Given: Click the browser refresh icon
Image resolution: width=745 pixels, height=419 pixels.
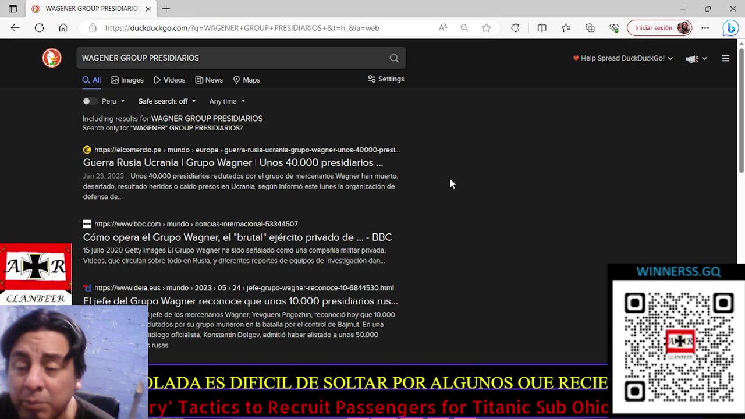Looking at the screenshot, I should point(39,28).
